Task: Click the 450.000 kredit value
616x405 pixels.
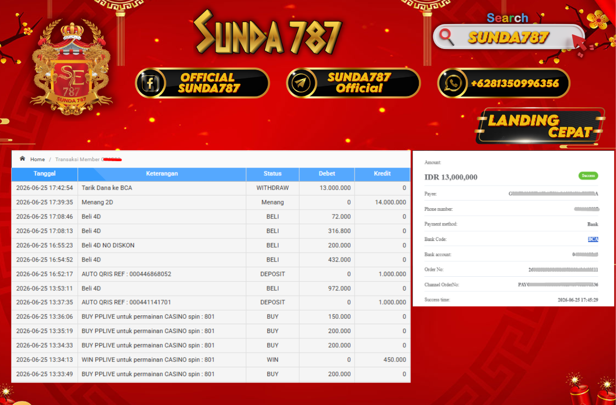Action: point(395,360)
